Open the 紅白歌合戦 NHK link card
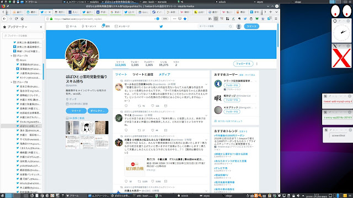The width and height of the screenshot is (353, 198). [166, 166]
